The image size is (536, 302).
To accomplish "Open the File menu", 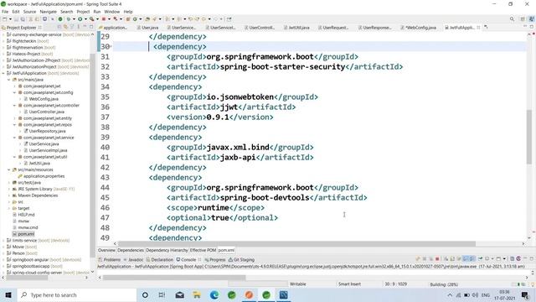I will tap(5, 12).
